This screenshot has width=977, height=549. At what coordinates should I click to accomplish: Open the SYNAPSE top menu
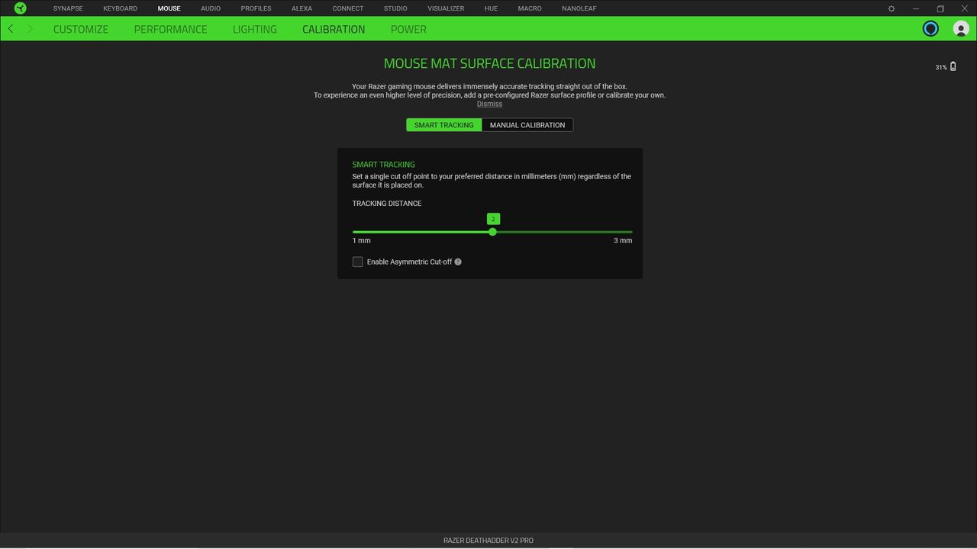pyautogui.click(x=68, y=8)
